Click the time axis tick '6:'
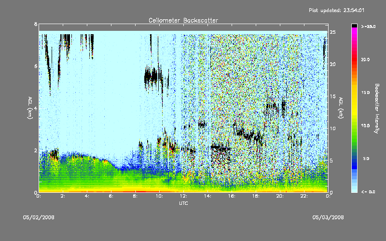The image size is (386, 241). [111, 196]
